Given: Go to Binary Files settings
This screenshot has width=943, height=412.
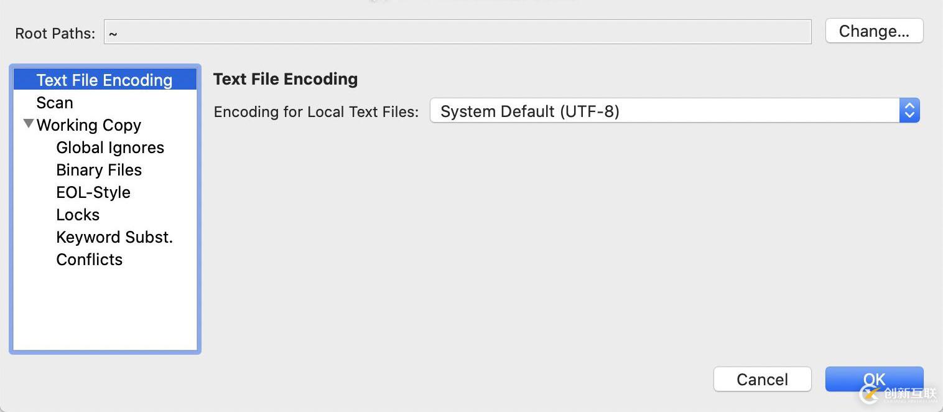Looking at the screenshot, I should point(99,170).
